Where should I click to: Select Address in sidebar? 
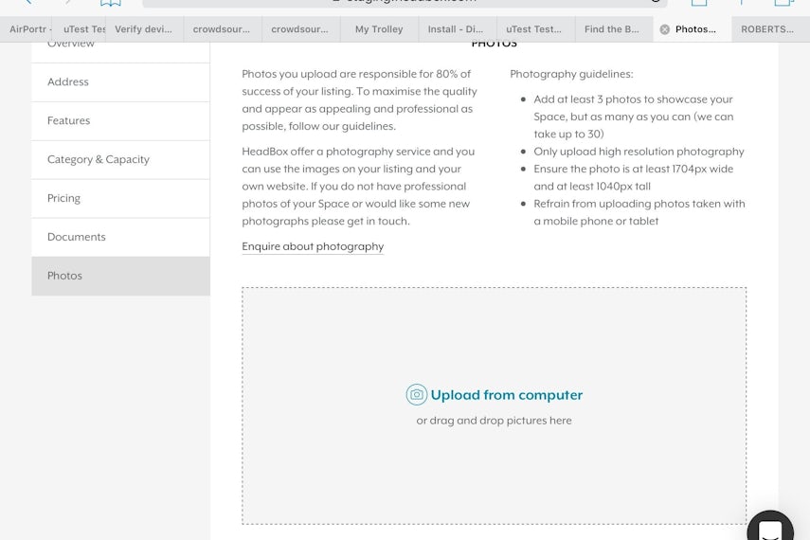click(120, 82)
